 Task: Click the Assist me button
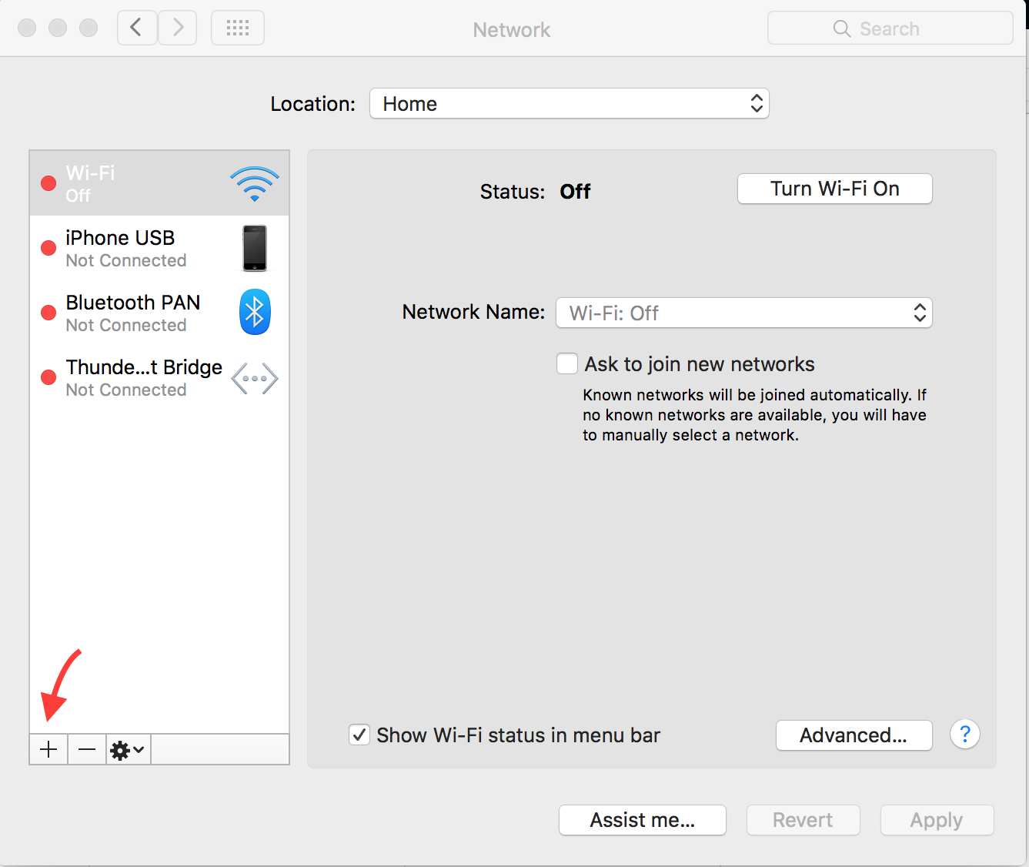pos(643,820)
